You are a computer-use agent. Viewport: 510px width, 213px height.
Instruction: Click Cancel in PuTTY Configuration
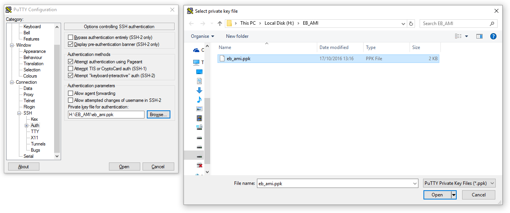click(x=158, y=167)
